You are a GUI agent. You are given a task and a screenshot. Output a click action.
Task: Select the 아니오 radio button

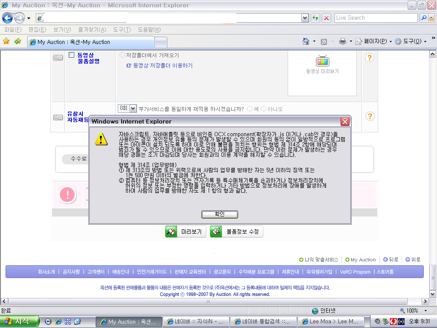coord(263,109)
